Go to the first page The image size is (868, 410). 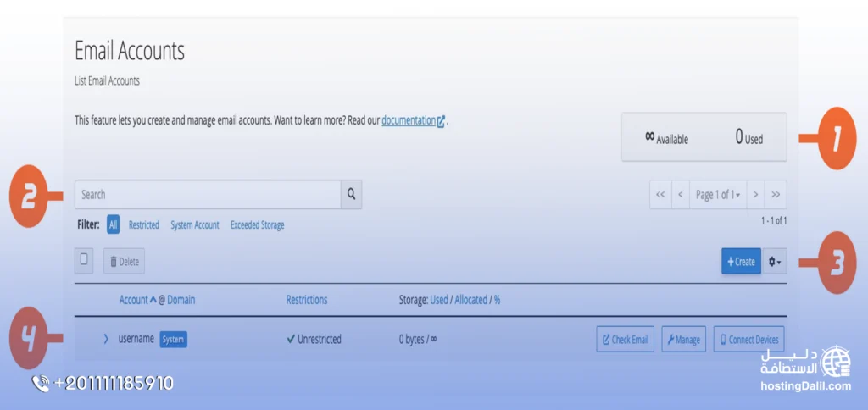(x=660, y=194)
